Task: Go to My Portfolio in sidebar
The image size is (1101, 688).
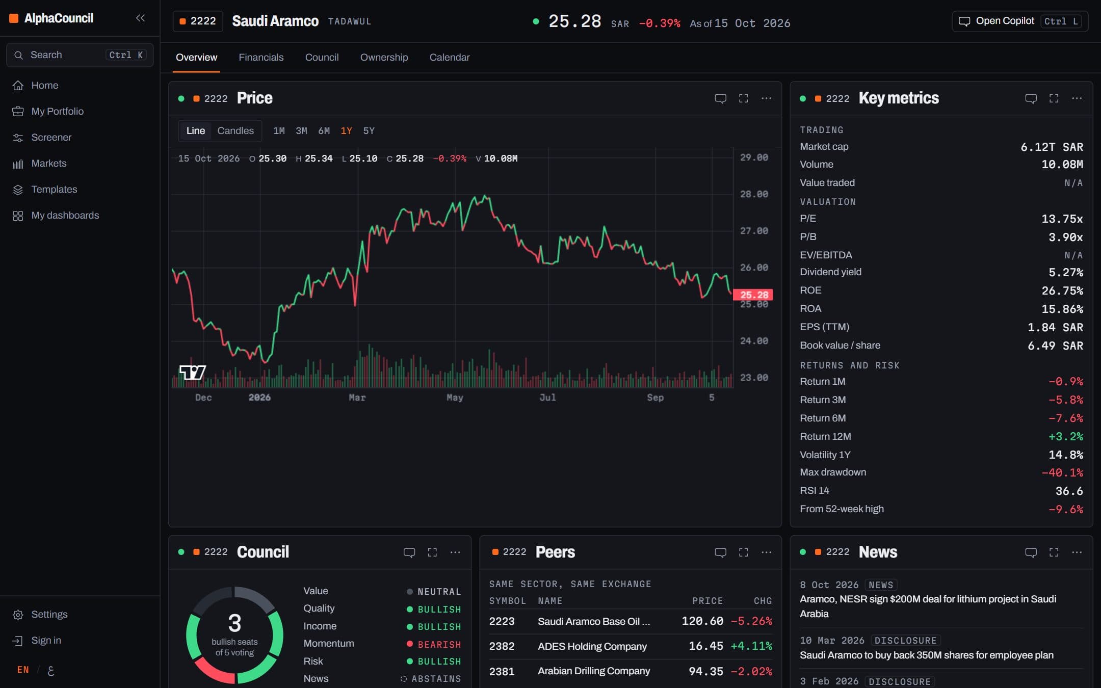Action: (80, 111)
